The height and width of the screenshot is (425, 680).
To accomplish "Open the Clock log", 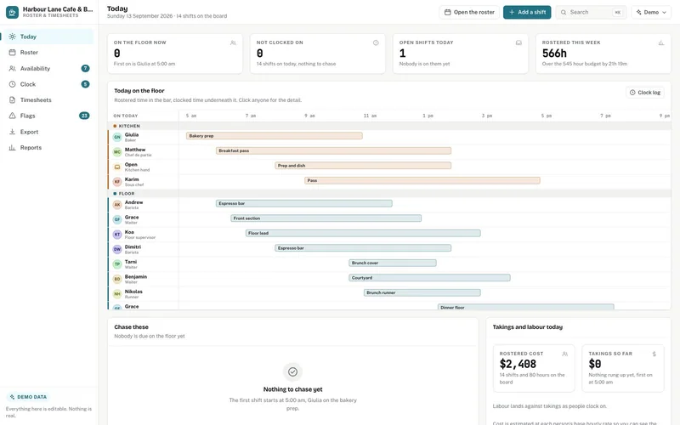I will pos(645,93).
